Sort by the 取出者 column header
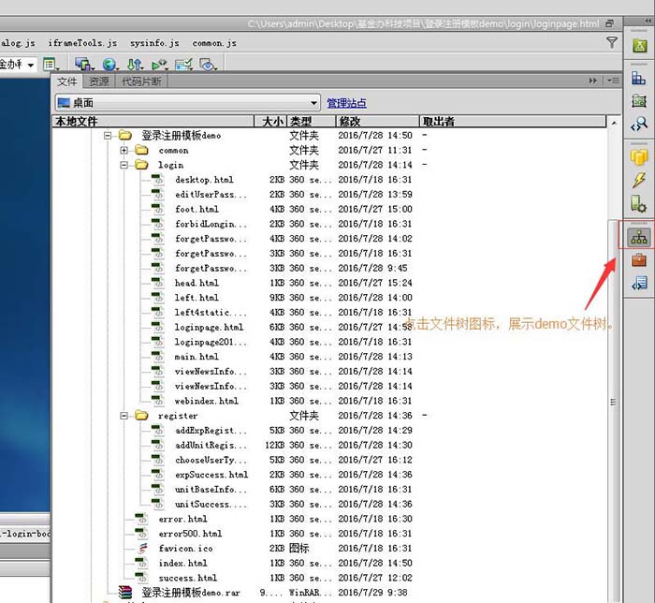The height and width of the screenshot is (603, 655). tap(513, 122)
